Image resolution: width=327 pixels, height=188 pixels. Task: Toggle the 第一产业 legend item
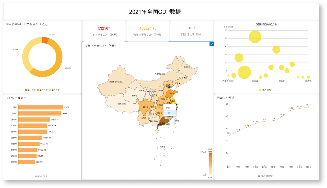pyautogui.click(x=30, y=90)
